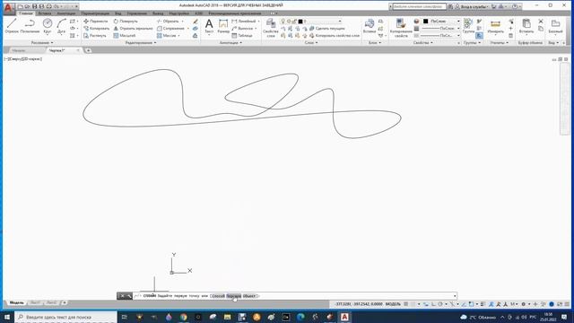The width and height of the screenshot is (574, 323).
Task: Switch to the Начало document tab
Action: pos(18,50)
